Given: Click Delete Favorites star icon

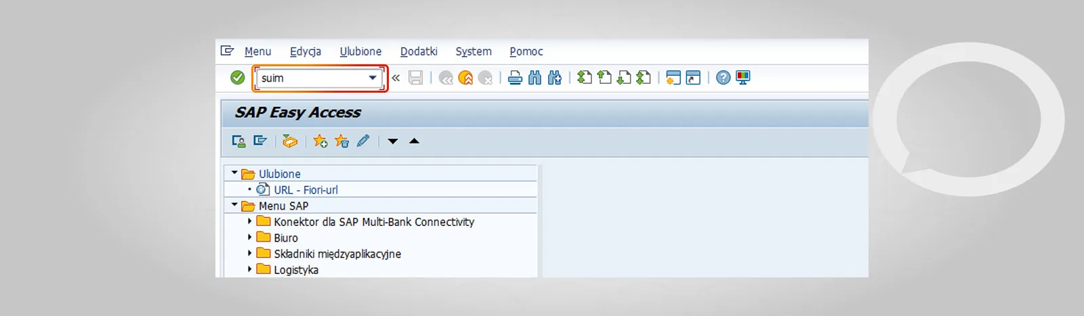Looking at the screenshot, I should [x=341, y=141].
